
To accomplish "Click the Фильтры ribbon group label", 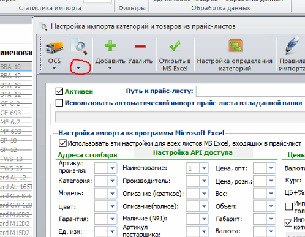I will coord(132,8).
